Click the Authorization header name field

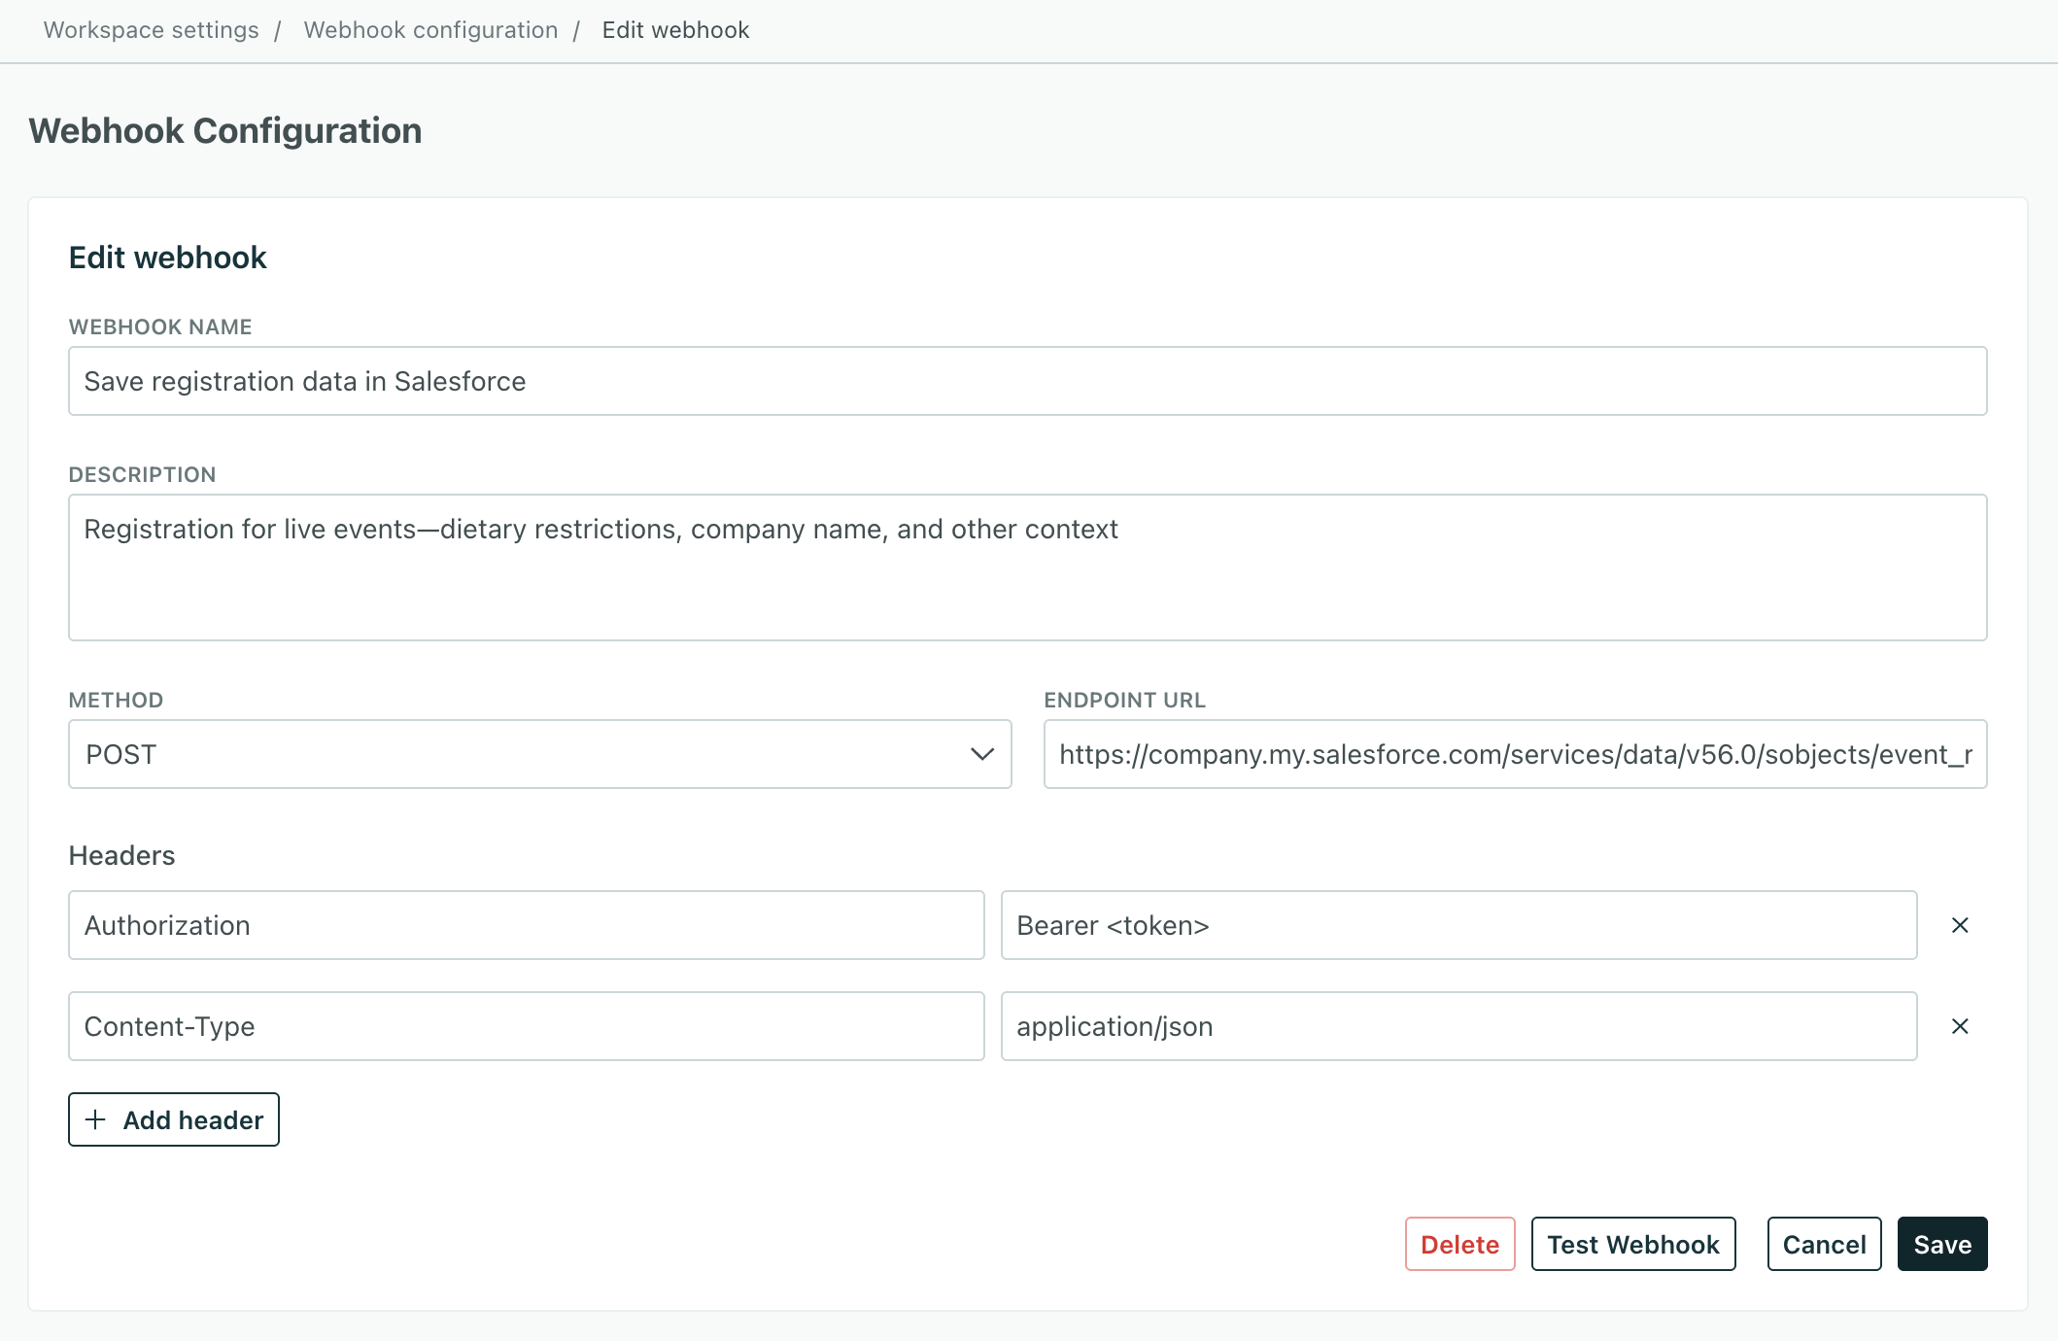coord(526,925)
